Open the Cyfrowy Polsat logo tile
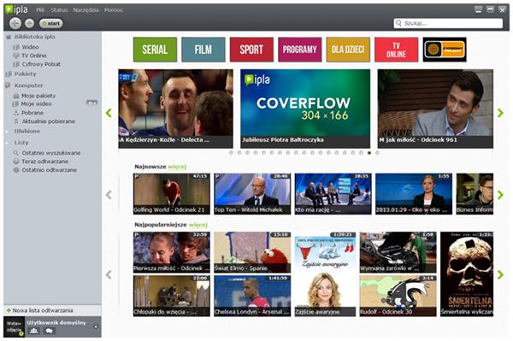Image resolution: width=513 pixels, height=341 pixels. point(445,50)
